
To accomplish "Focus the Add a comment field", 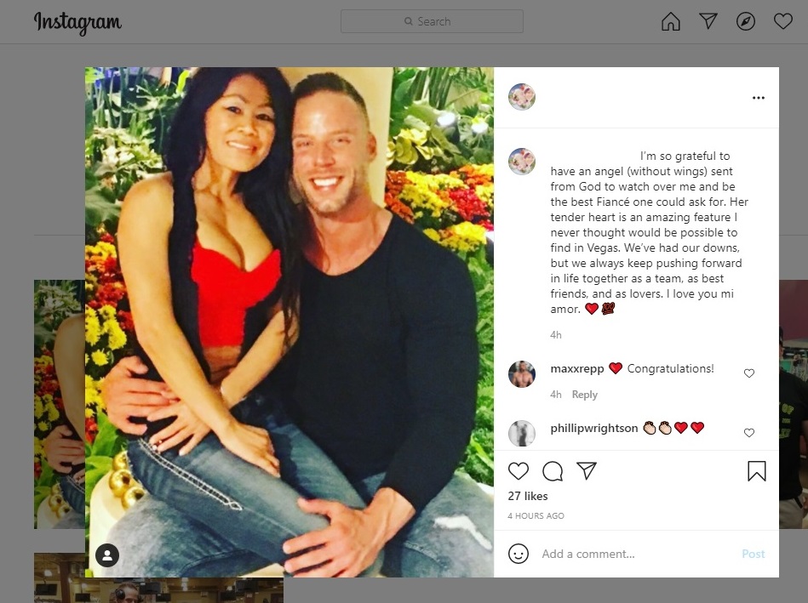I will (636, 554).
